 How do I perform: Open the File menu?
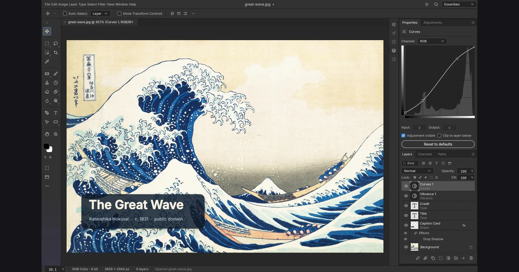pyautogui.click(x=48, y=4)
